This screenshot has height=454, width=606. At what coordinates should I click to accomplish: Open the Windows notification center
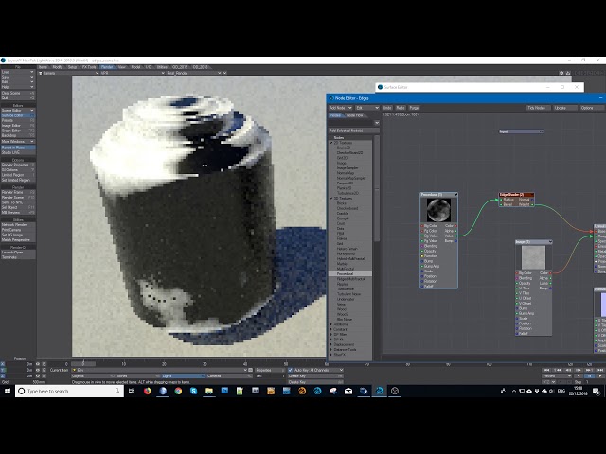[596, 391]
